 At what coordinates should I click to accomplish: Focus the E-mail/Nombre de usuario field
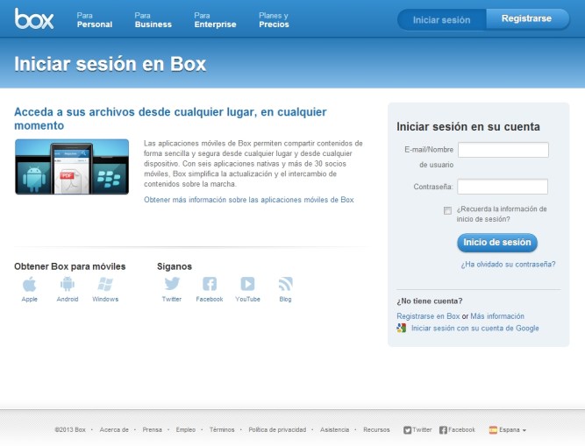[503, 150]
